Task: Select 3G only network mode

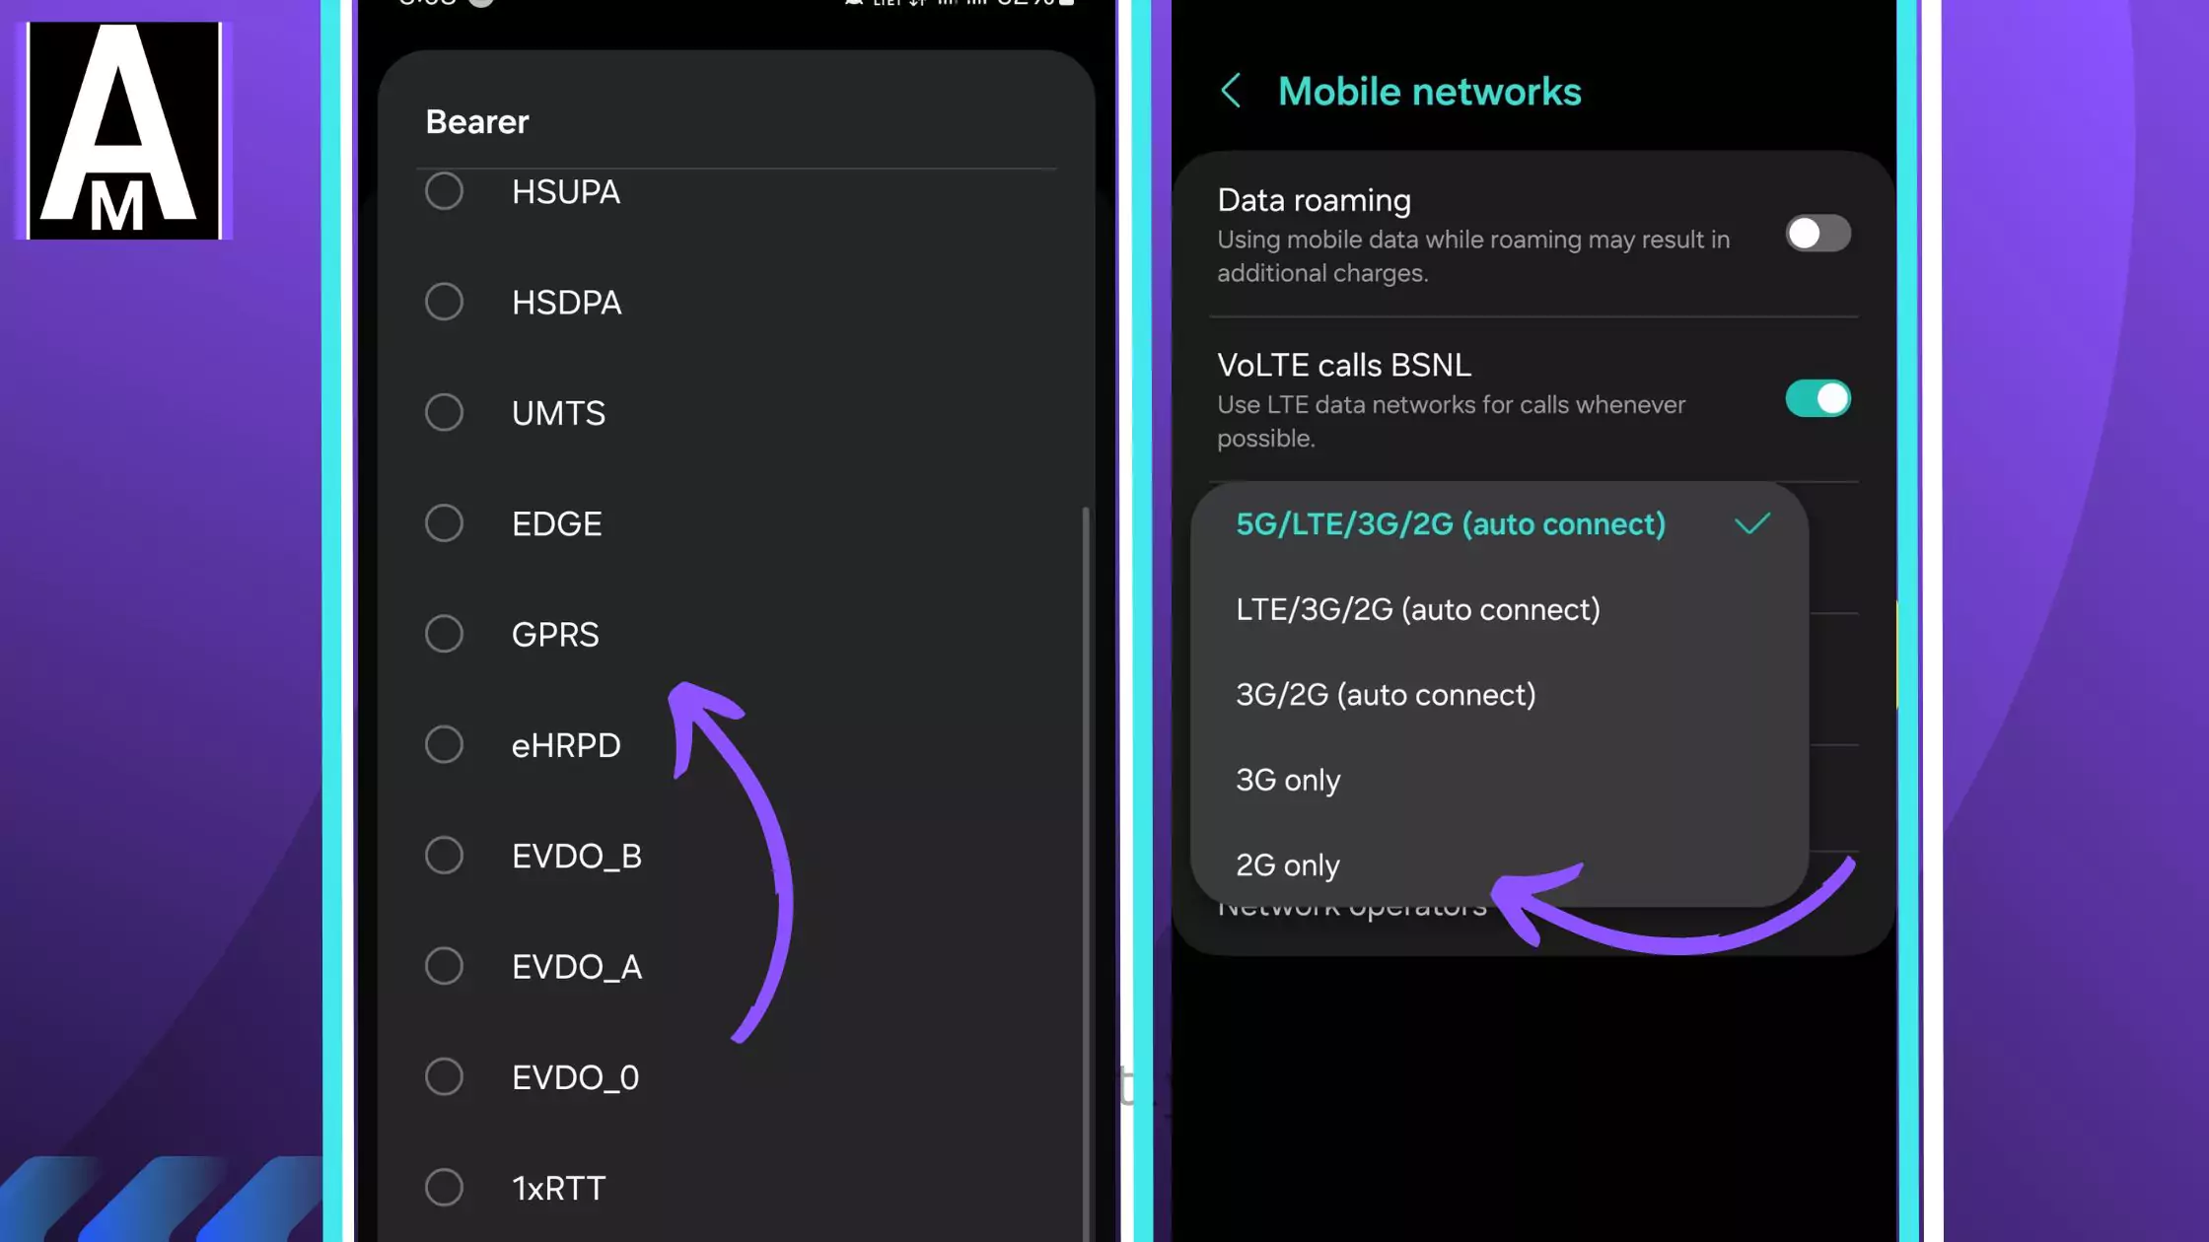Action: point(1287,778)
